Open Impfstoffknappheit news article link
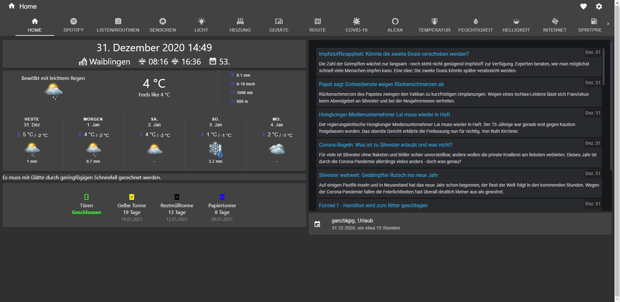Image resolution: width=620 pixels, height=302 pixels. click(x=394, y=54)
